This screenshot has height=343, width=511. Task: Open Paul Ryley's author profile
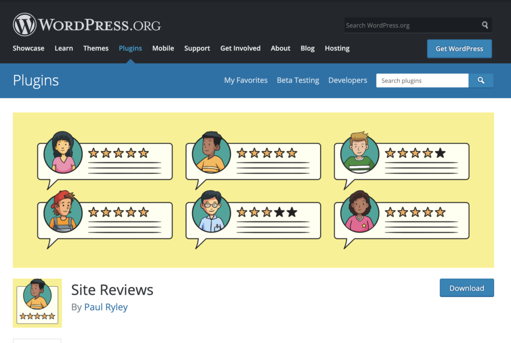[106, 307]
